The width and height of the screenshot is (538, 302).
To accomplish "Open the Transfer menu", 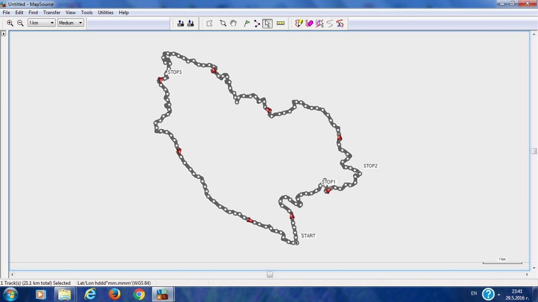I will (x=51, y=12).
